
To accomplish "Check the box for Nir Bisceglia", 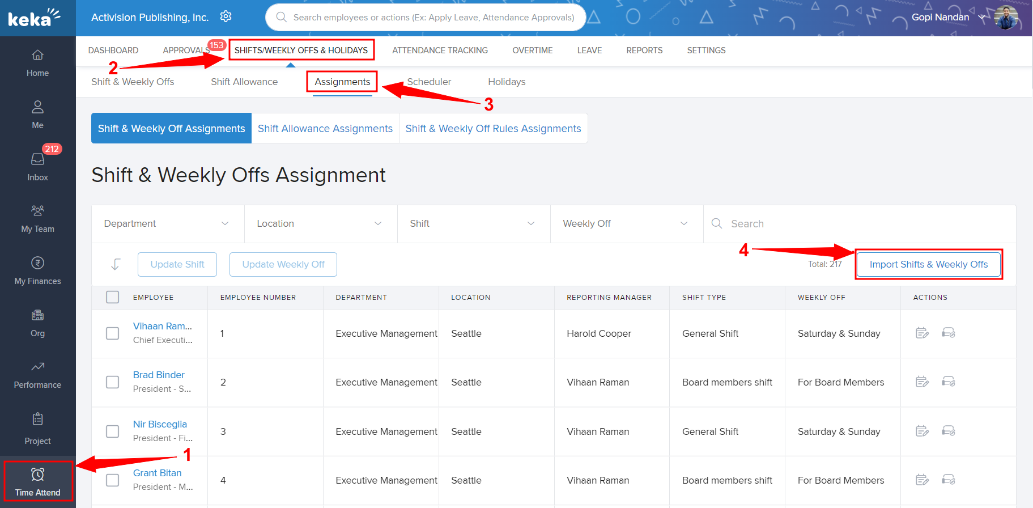I will [x=113, y=431].
